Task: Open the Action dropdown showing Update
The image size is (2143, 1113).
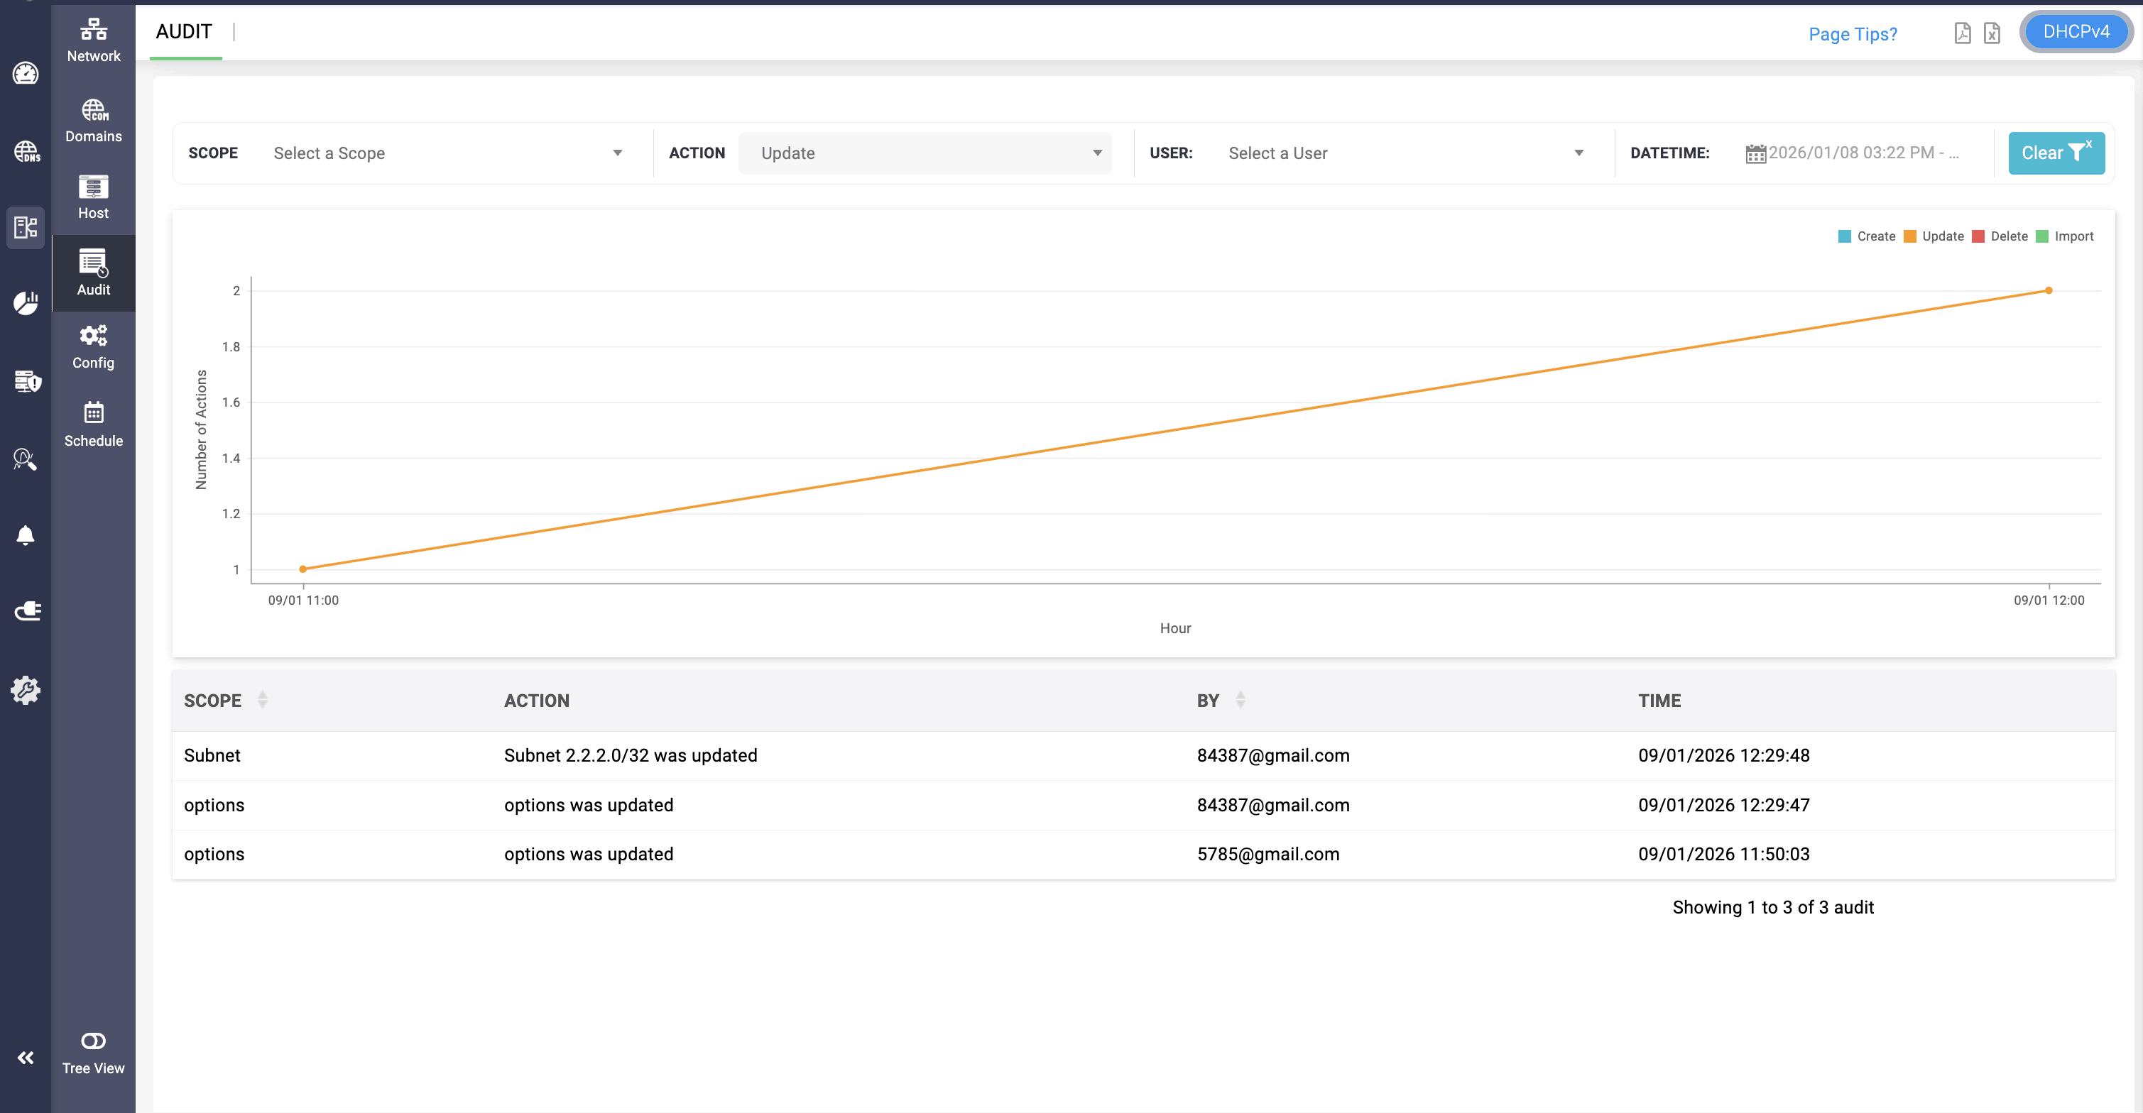Action: pyautogui.click(x=925, y=153)
